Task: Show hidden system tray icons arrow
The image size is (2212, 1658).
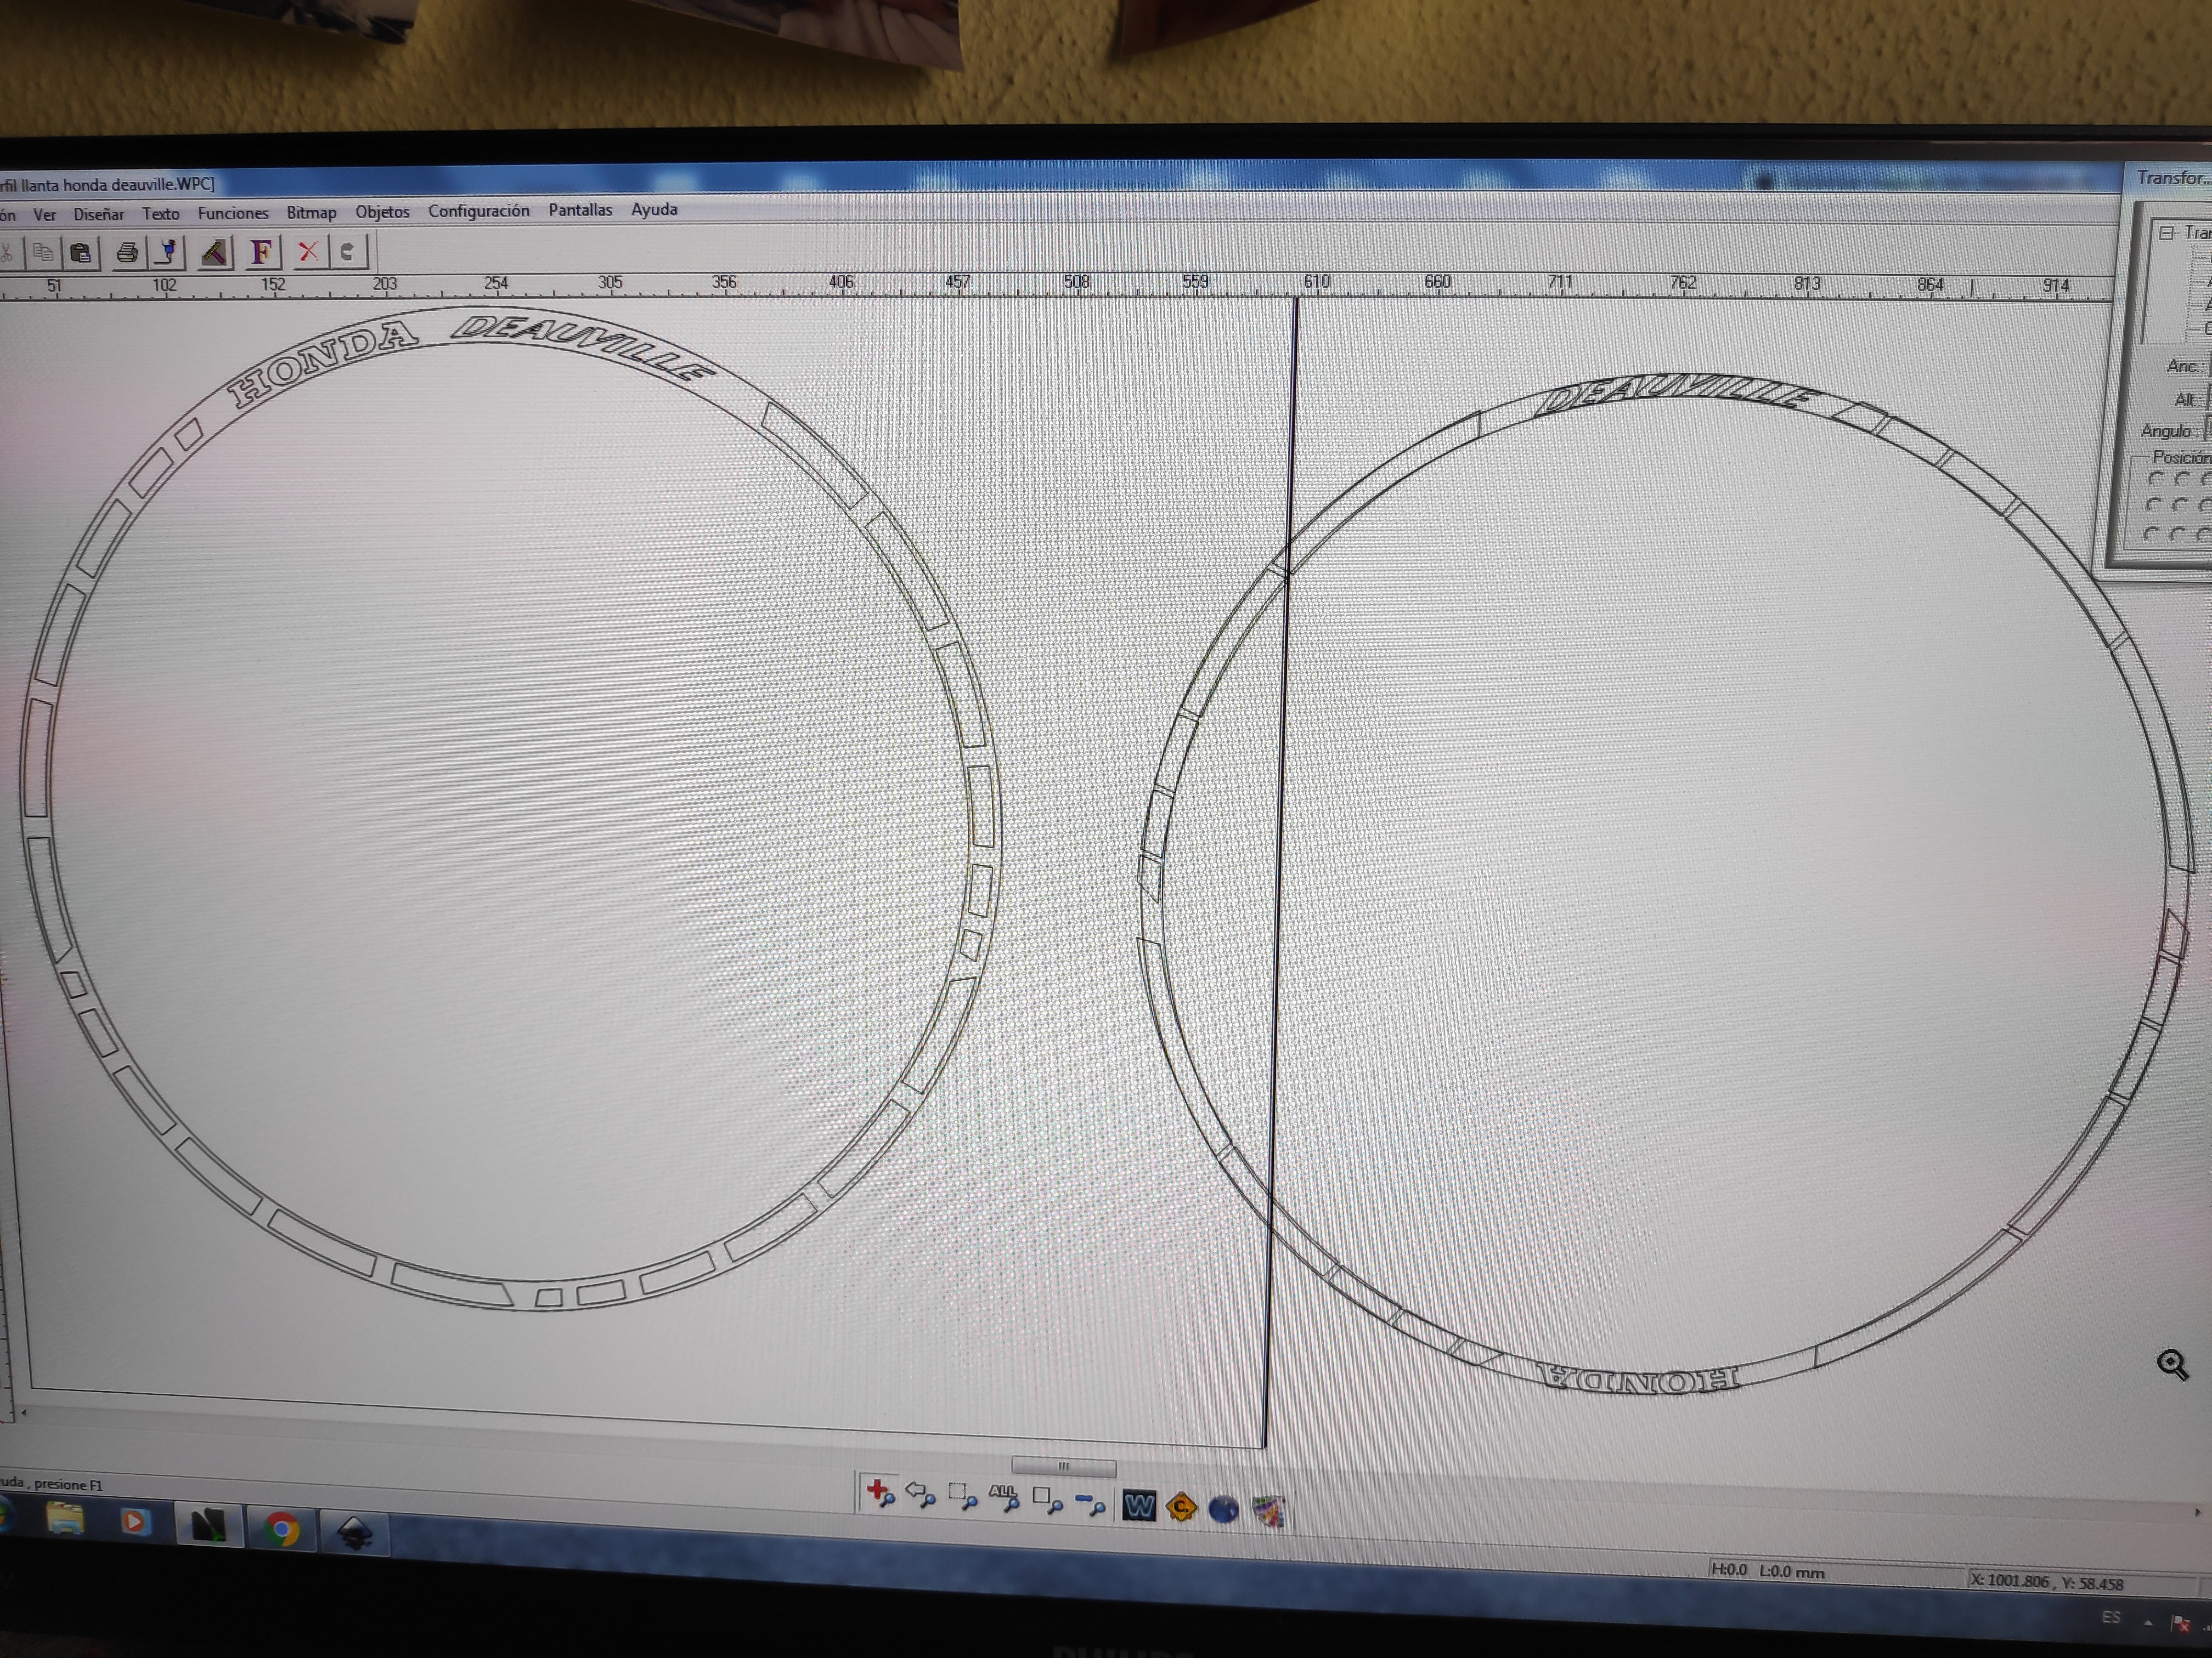Action: [2147, 1622]
